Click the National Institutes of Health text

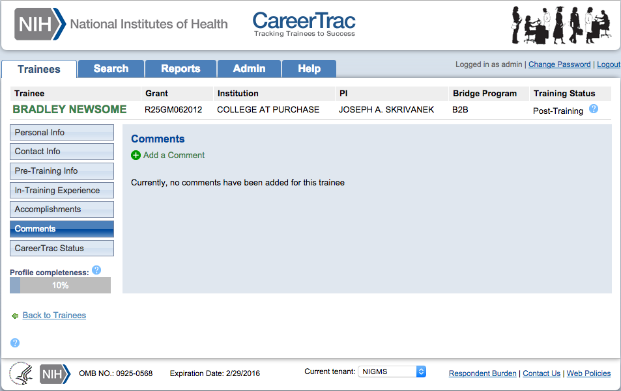point(149,24)
